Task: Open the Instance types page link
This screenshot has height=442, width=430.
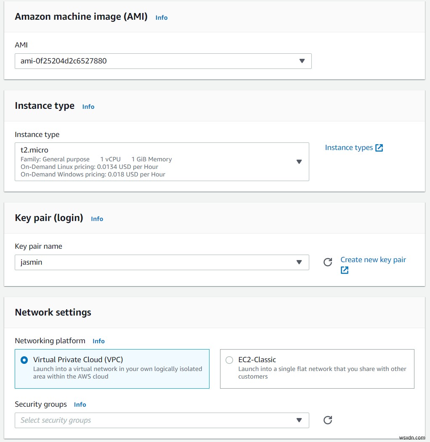Action: pos(349,147)
